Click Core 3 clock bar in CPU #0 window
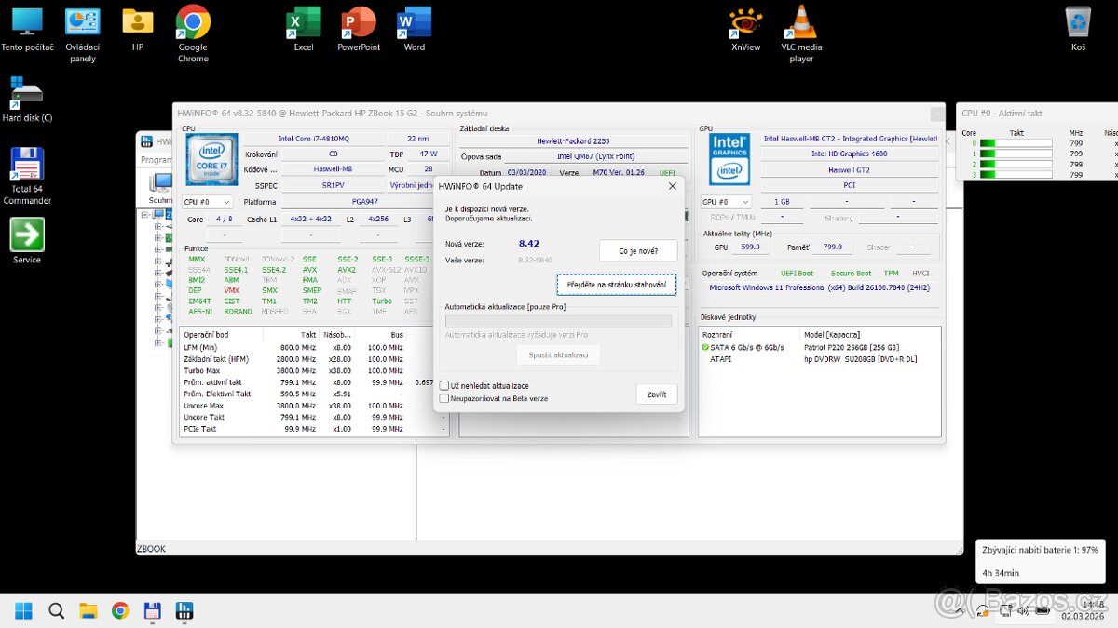Image resolution: width=1118 pixels, height=628 pixels. (1016, 174)
